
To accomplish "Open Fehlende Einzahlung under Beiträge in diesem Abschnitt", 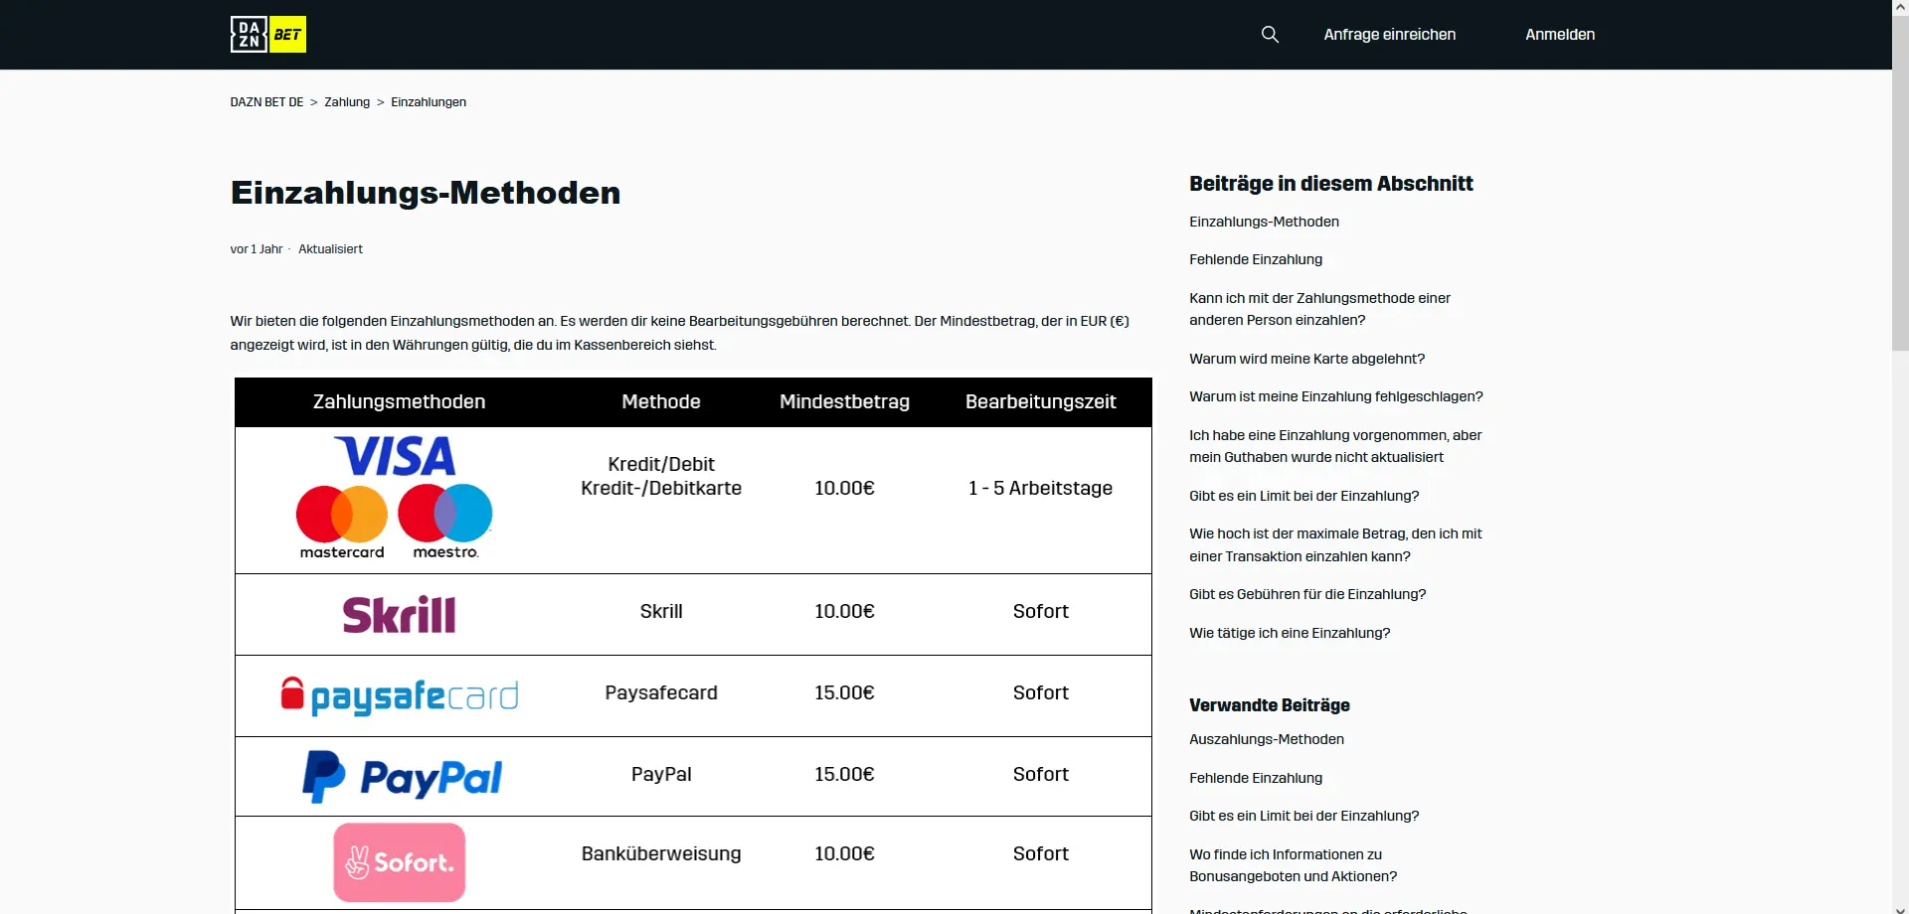I will [1256, 259].
